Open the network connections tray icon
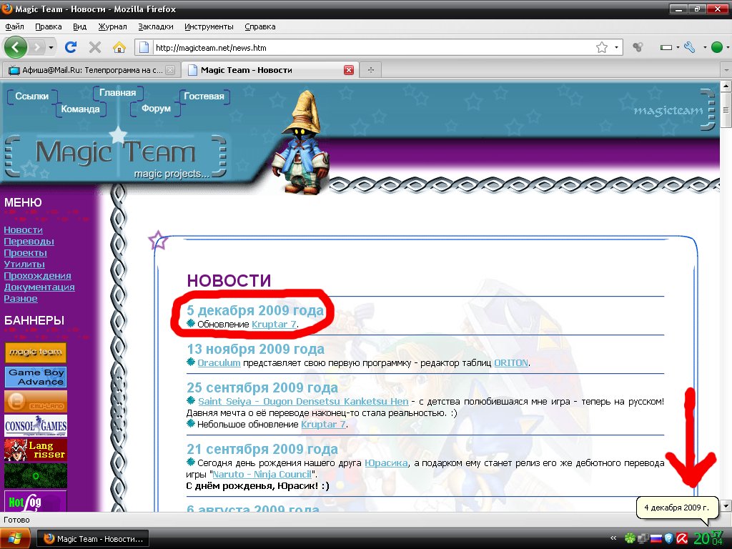 click(643, 538)
